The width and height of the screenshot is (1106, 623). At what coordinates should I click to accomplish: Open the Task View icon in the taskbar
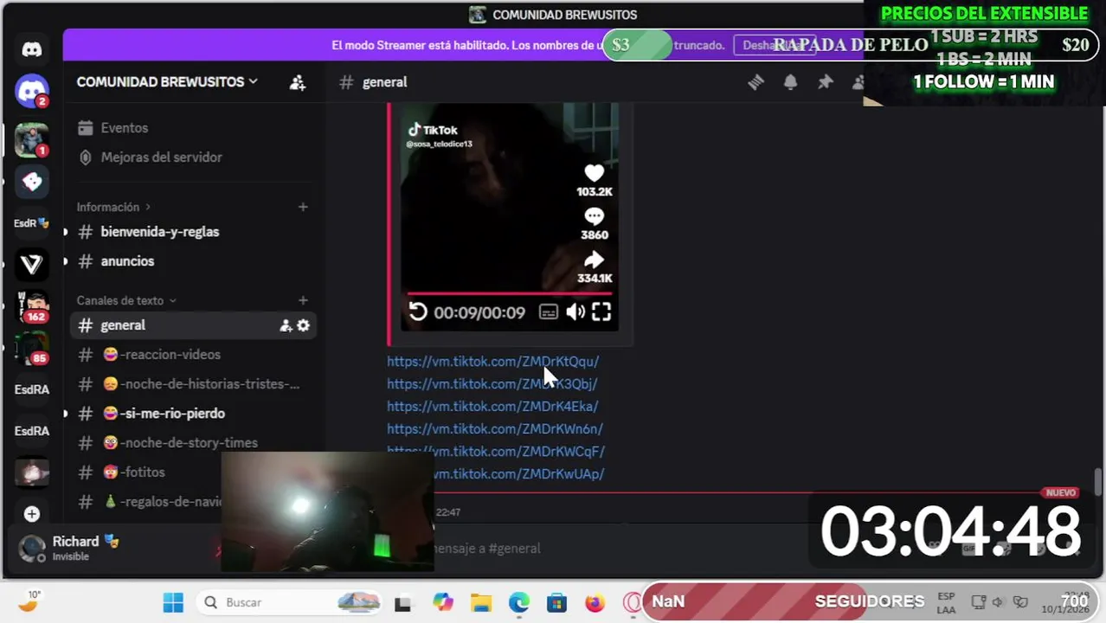[x=402, y=603]
